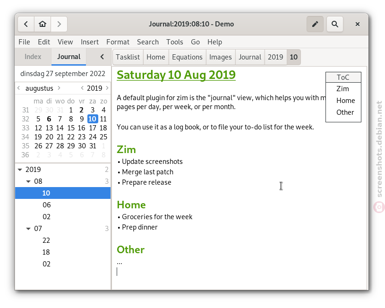Select page 10 in the journal tree

click(x=63, y=193)
